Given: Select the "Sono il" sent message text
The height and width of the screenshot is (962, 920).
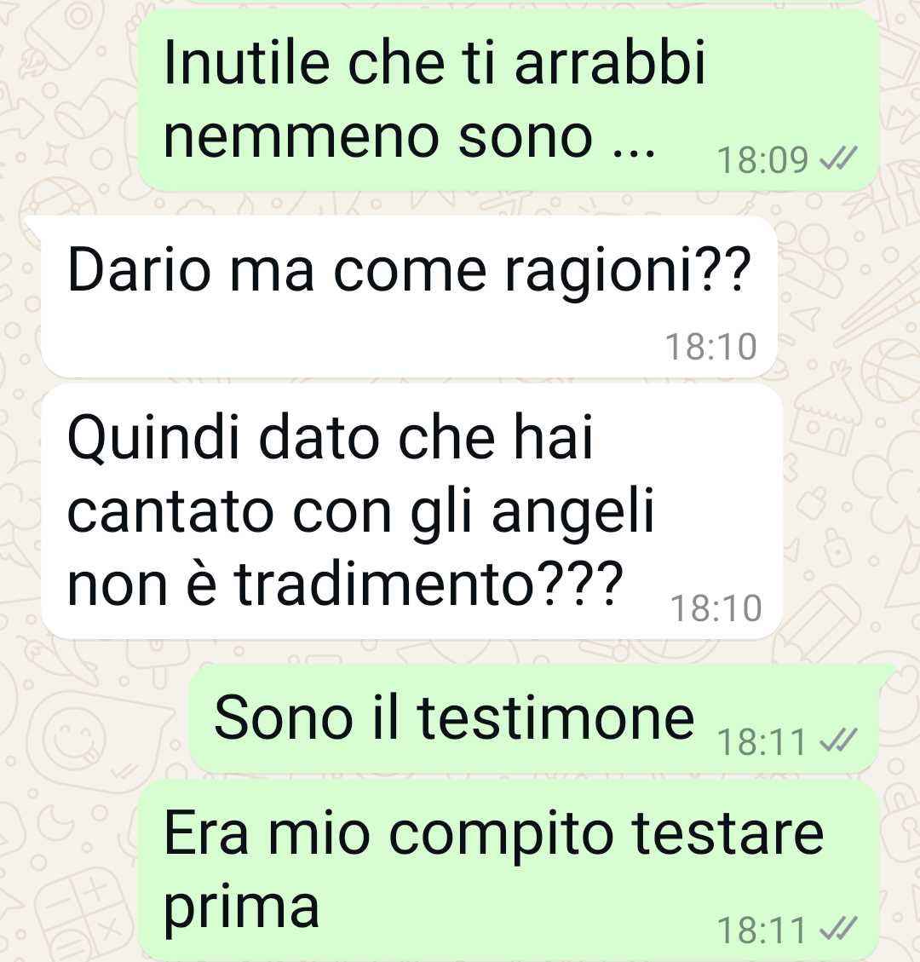Looking at the screenshot, I should click(x=454, y=717).
